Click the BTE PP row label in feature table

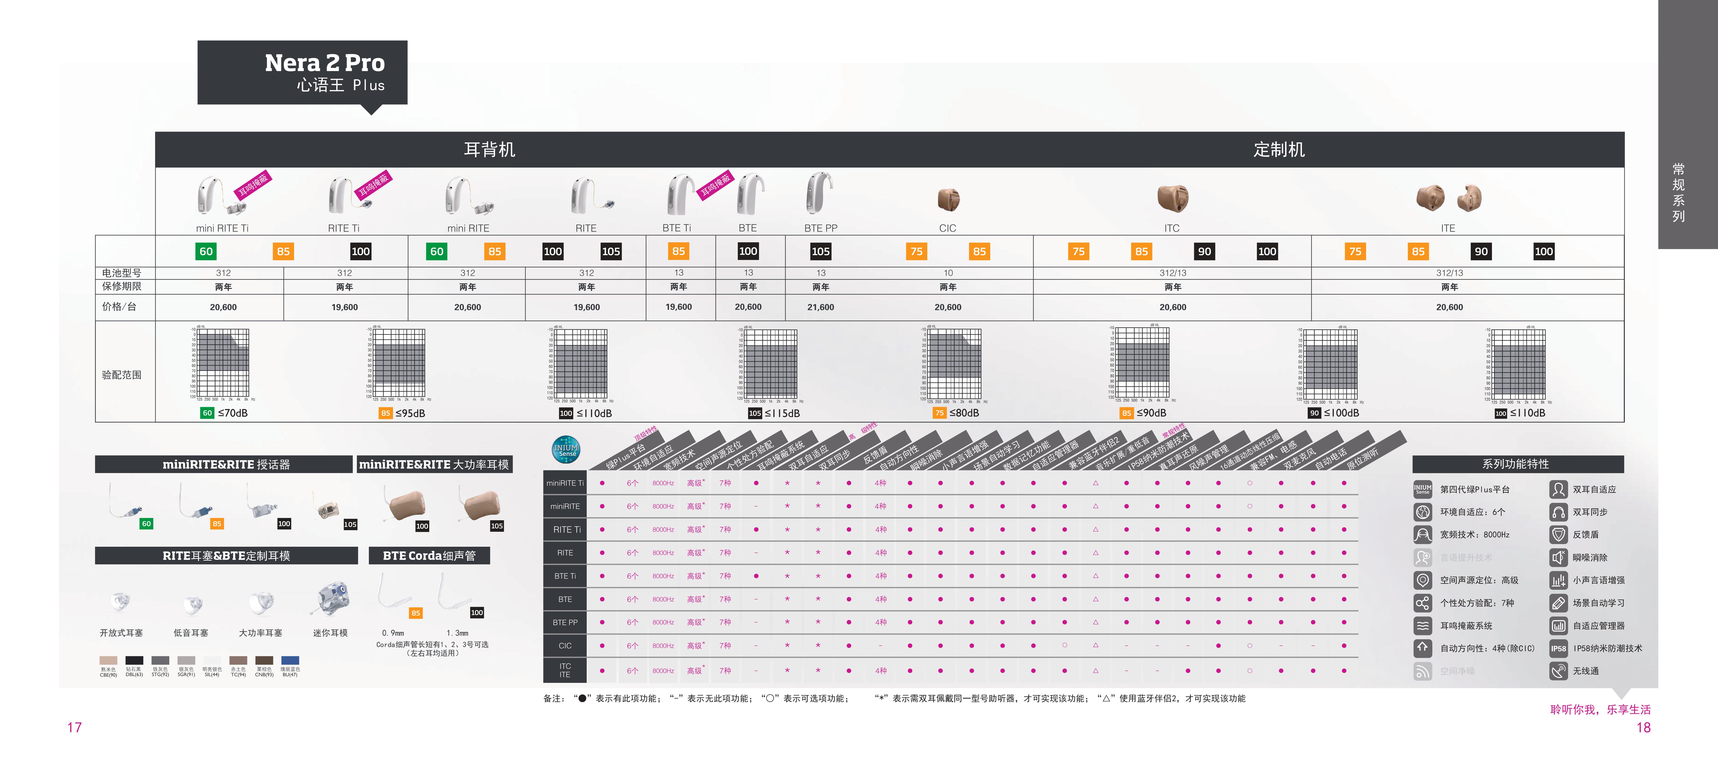[565, 622]
